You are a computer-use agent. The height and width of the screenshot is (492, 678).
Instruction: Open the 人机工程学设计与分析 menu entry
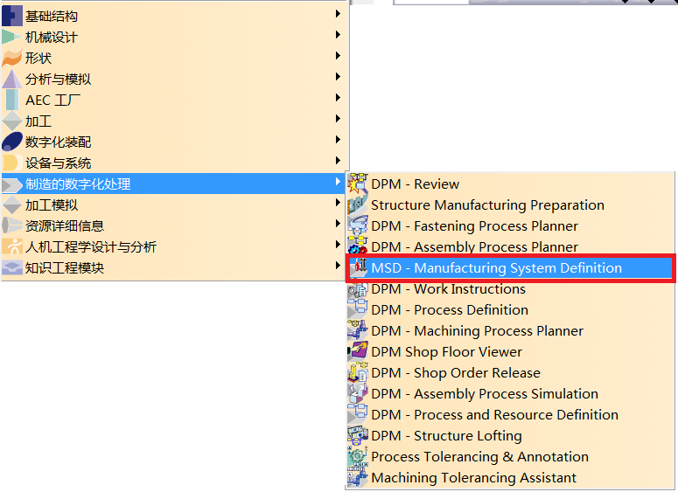pos(175,246)
